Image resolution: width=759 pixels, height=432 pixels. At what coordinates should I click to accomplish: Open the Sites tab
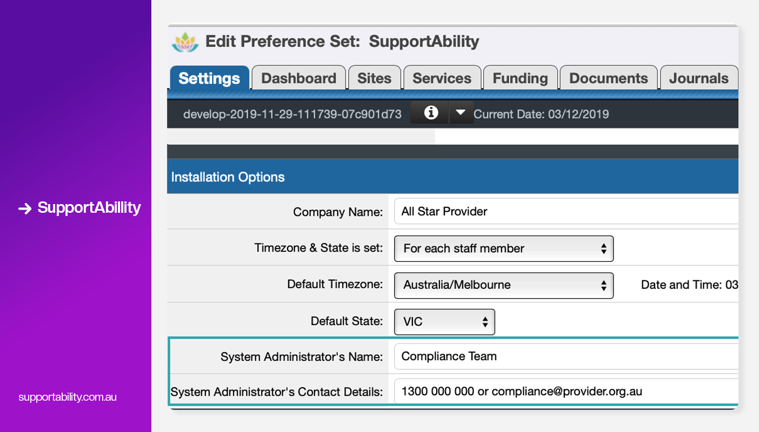[x=374, y=78]
